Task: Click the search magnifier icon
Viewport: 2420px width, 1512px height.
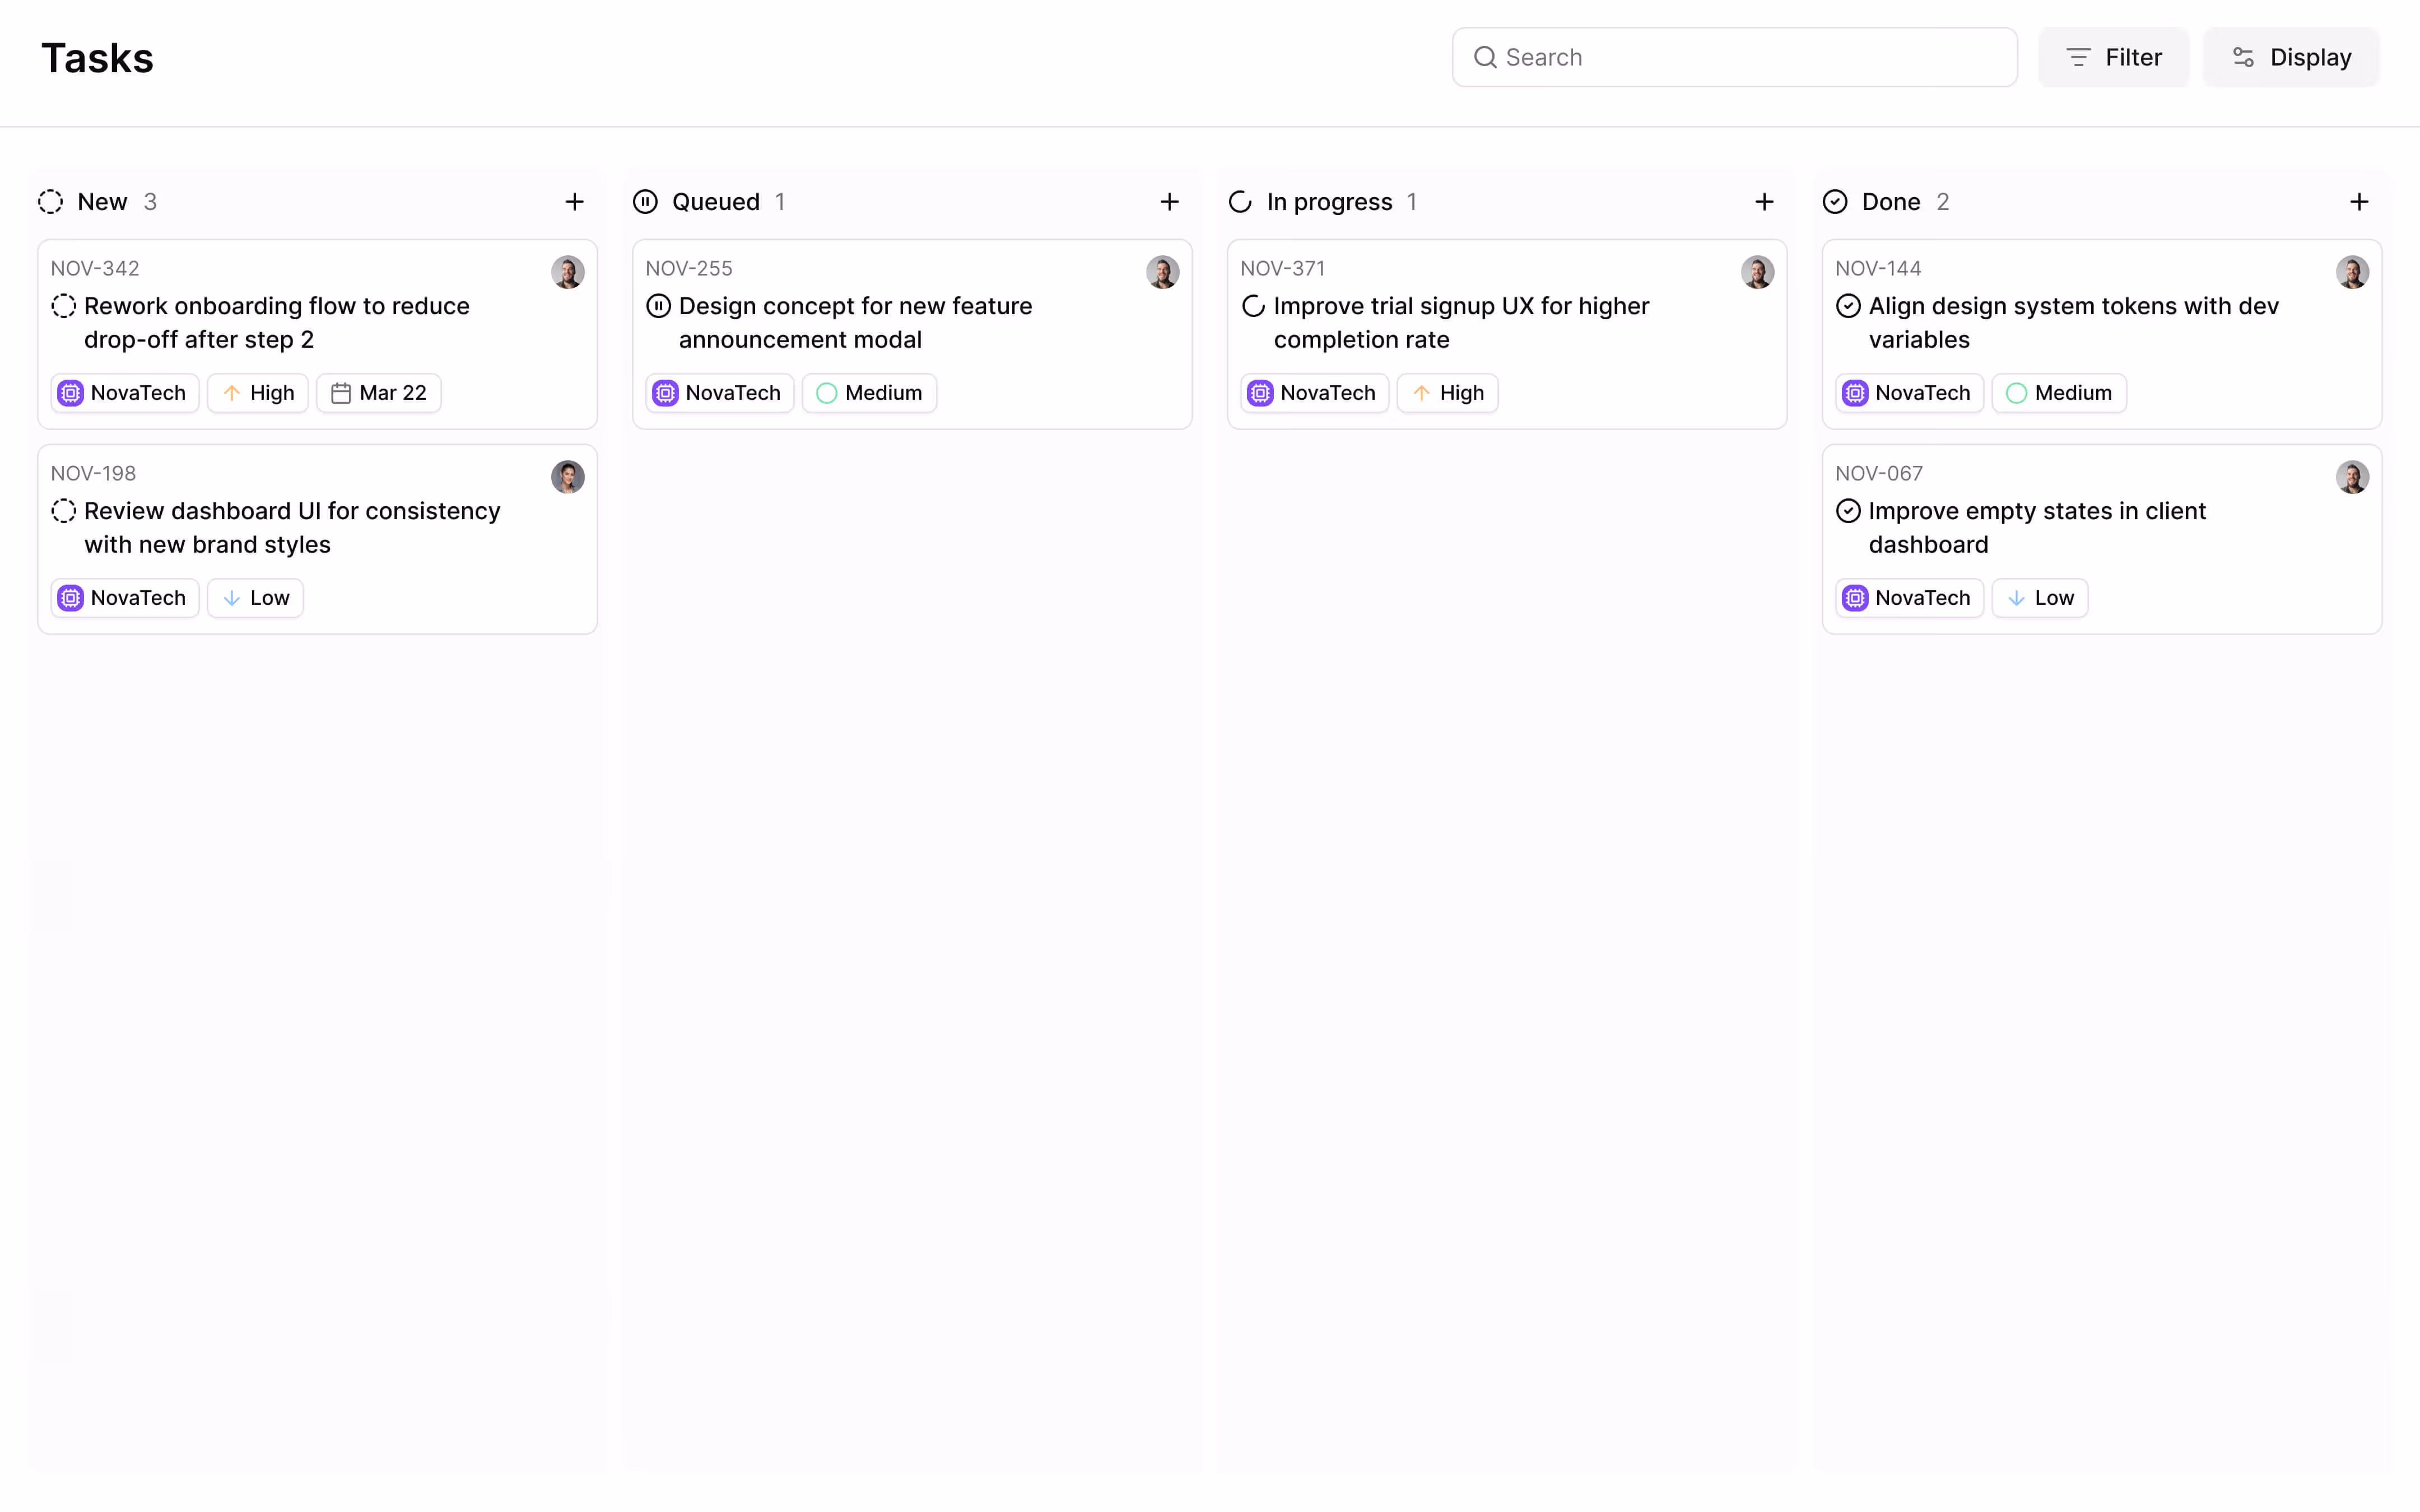Action: 1486,57
